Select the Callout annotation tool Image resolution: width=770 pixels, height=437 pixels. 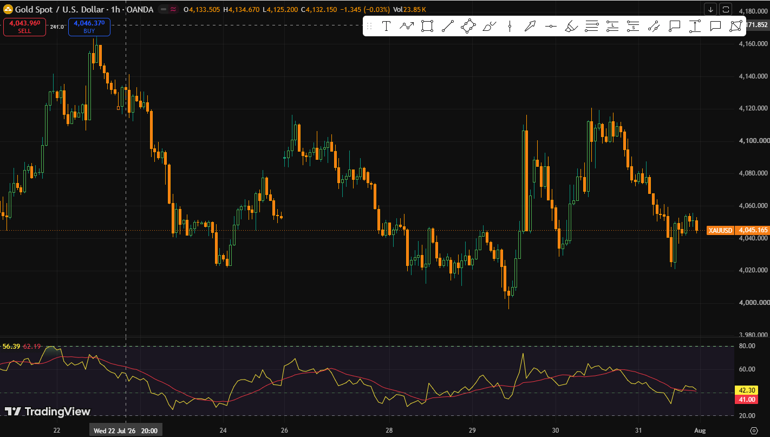click(x=674, y=26)
